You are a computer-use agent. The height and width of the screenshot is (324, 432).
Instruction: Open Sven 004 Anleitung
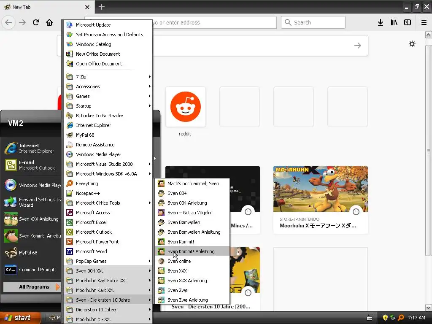pyautogui.click(x=192, y=203)
